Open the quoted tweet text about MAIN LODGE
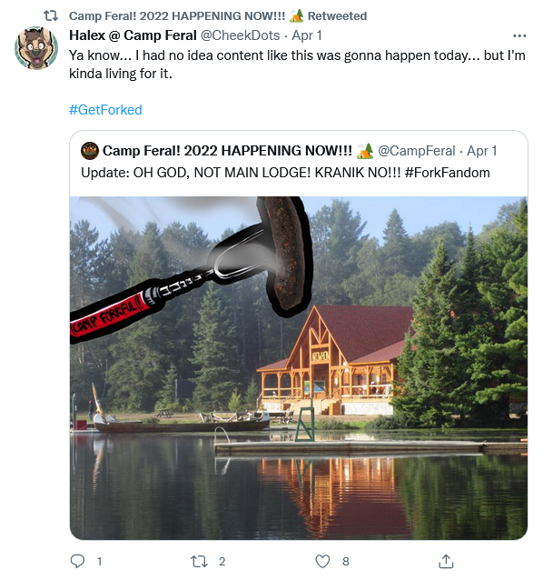The height and width of the screenshot is (580, 543). [x=285, y=173]
